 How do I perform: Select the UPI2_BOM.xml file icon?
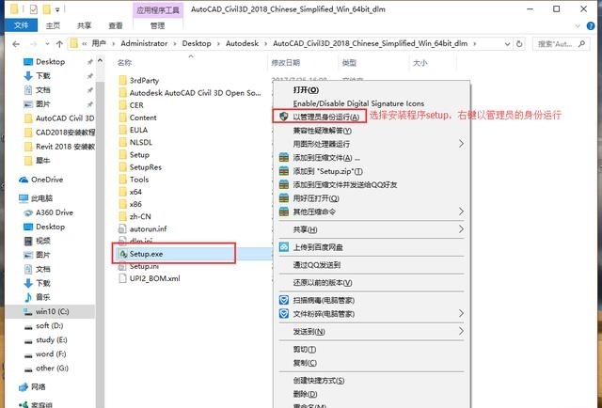click(x=122, y=278)
